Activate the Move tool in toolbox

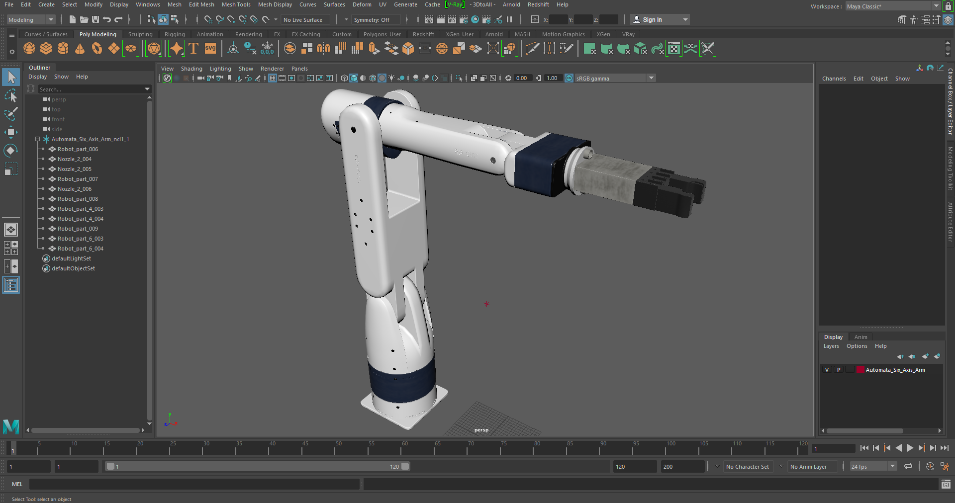[11, 132]
